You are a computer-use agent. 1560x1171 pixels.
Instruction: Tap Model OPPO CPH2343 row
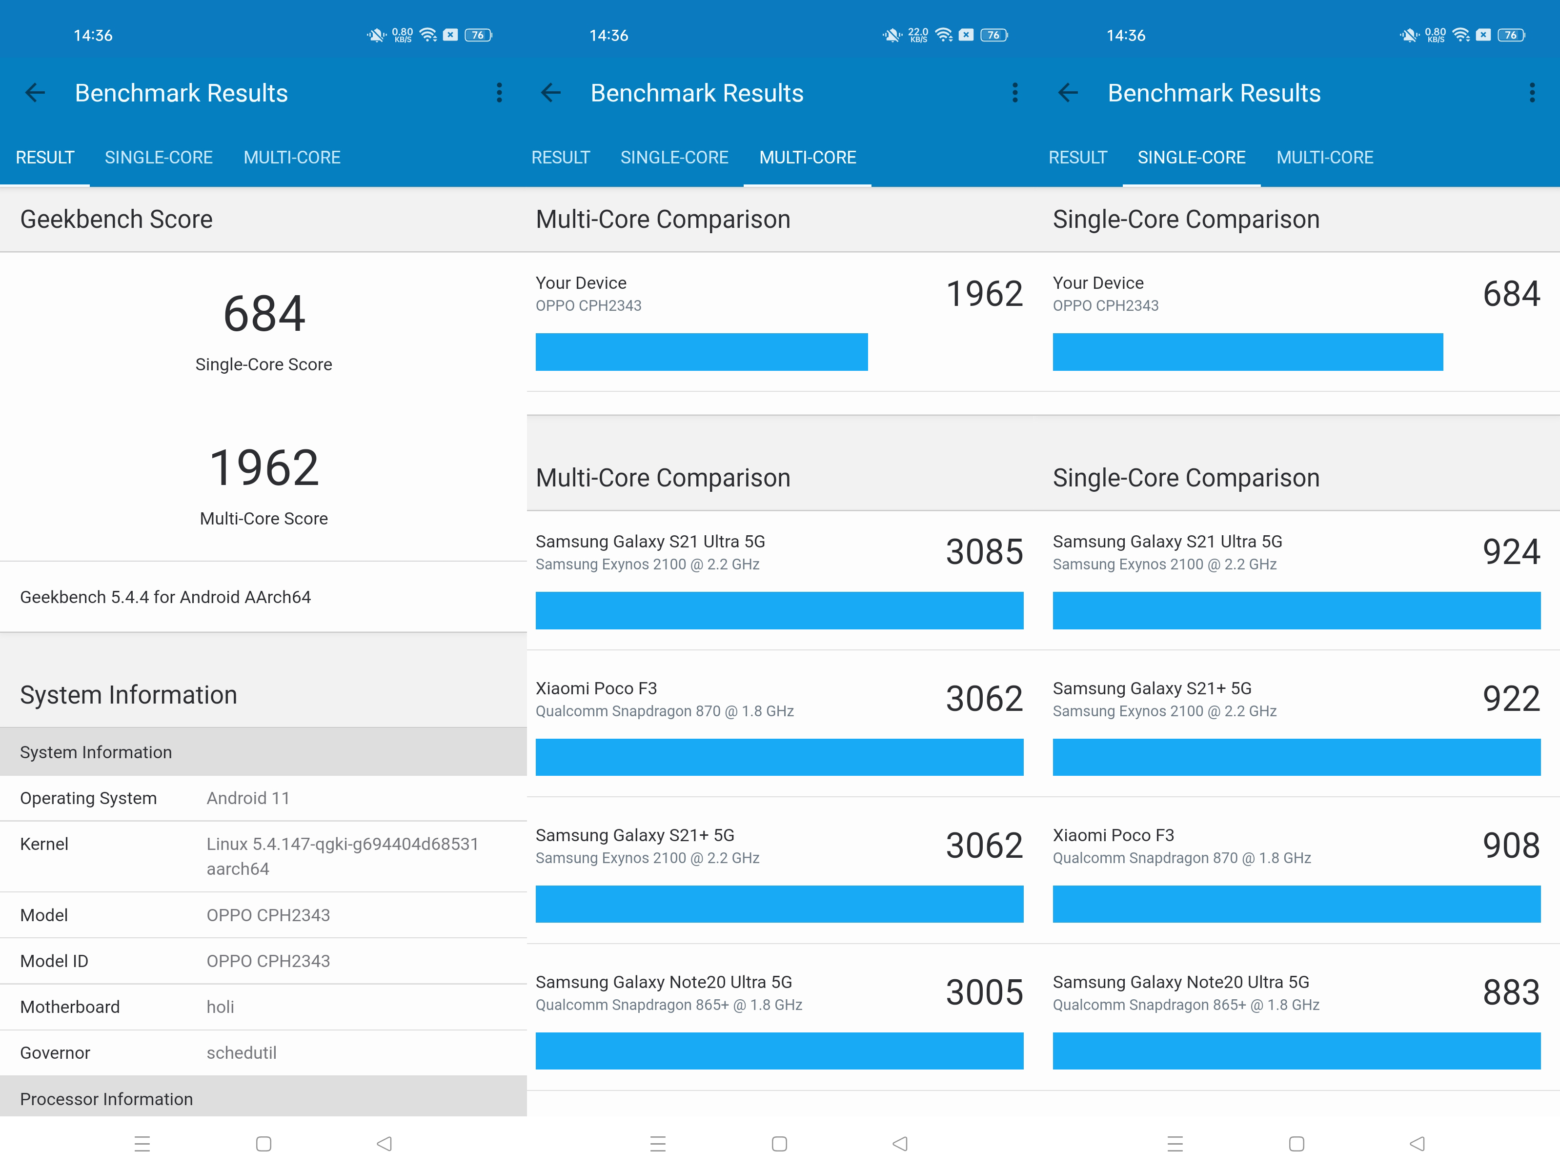[263, 915]
